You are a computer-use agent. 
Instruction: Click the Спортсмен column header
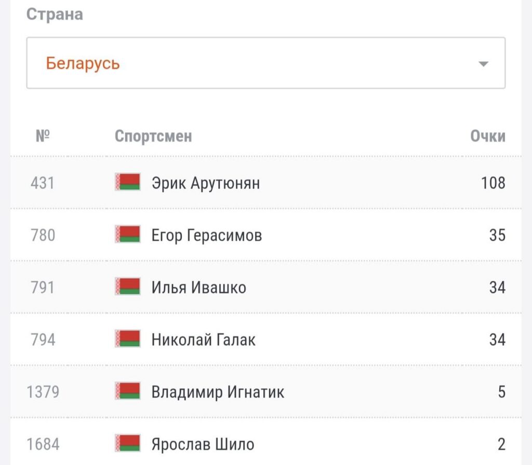[x=153, y=136]
